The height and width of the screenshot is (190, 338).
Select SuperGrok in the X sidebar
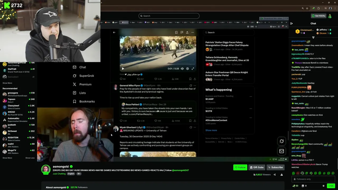(x=83, y=76)
